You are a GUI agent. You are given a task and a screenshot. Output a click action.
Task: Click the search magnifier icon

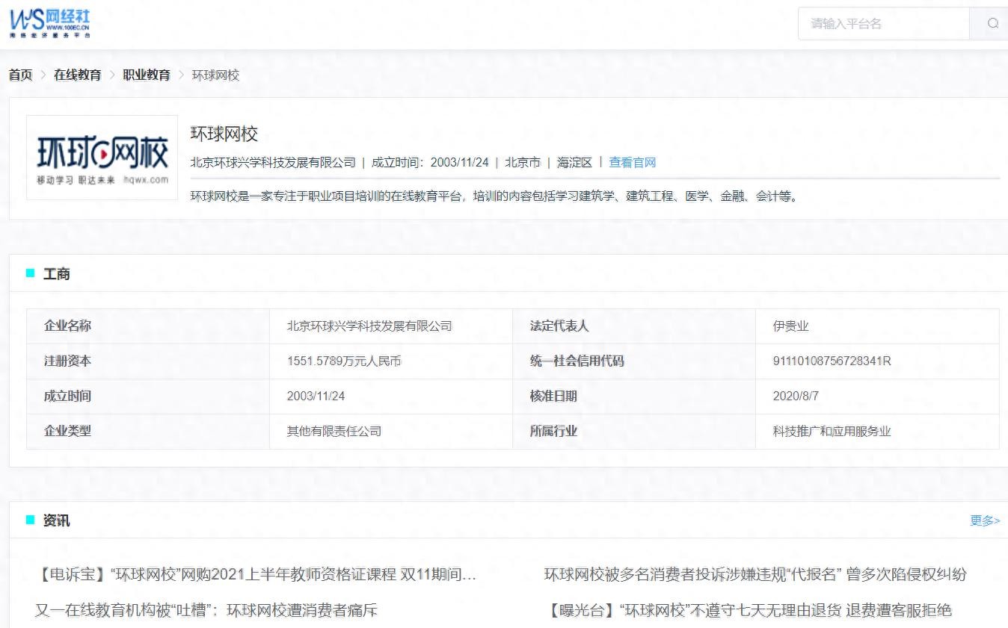point(992,23)
